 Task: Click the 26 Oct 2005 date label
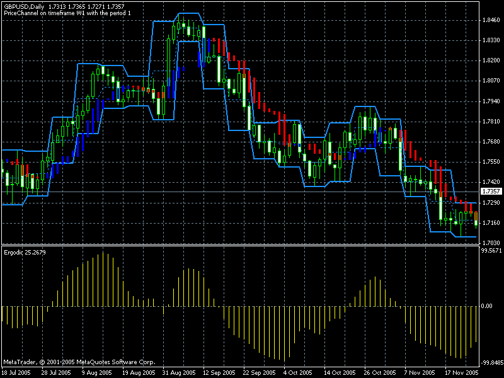pyautogui.click(x=379, y=373)
